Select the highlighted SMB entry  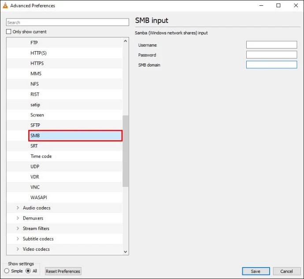point(75,135)
